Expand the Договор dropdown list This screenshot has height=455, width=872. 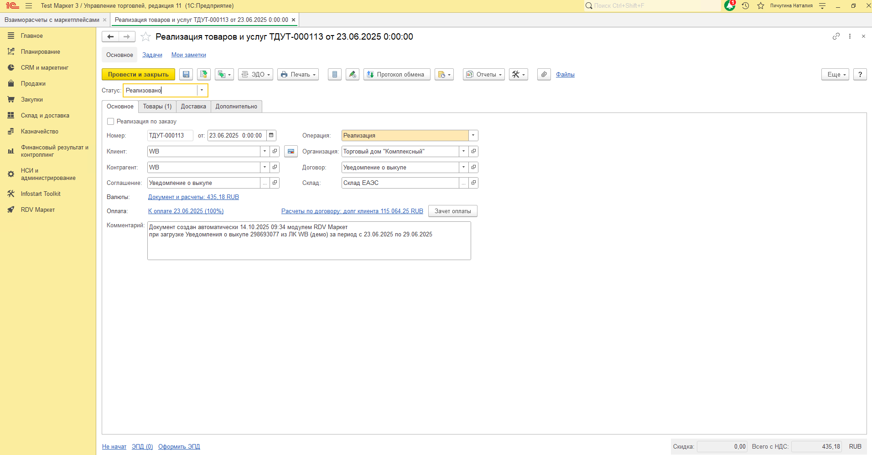[464, 167]
